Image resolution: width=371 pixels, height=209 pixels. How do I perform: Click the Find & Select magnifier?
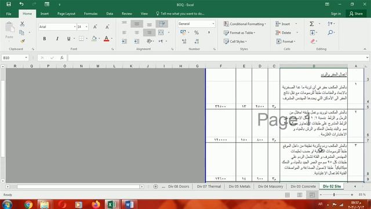pos(330,33)
